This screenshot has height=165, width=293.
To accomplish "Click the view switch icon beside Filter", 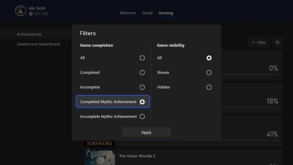I will [x=277, y=43].
